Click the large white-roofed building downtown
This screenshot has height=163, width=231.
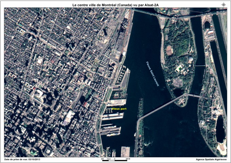[69, 117]
